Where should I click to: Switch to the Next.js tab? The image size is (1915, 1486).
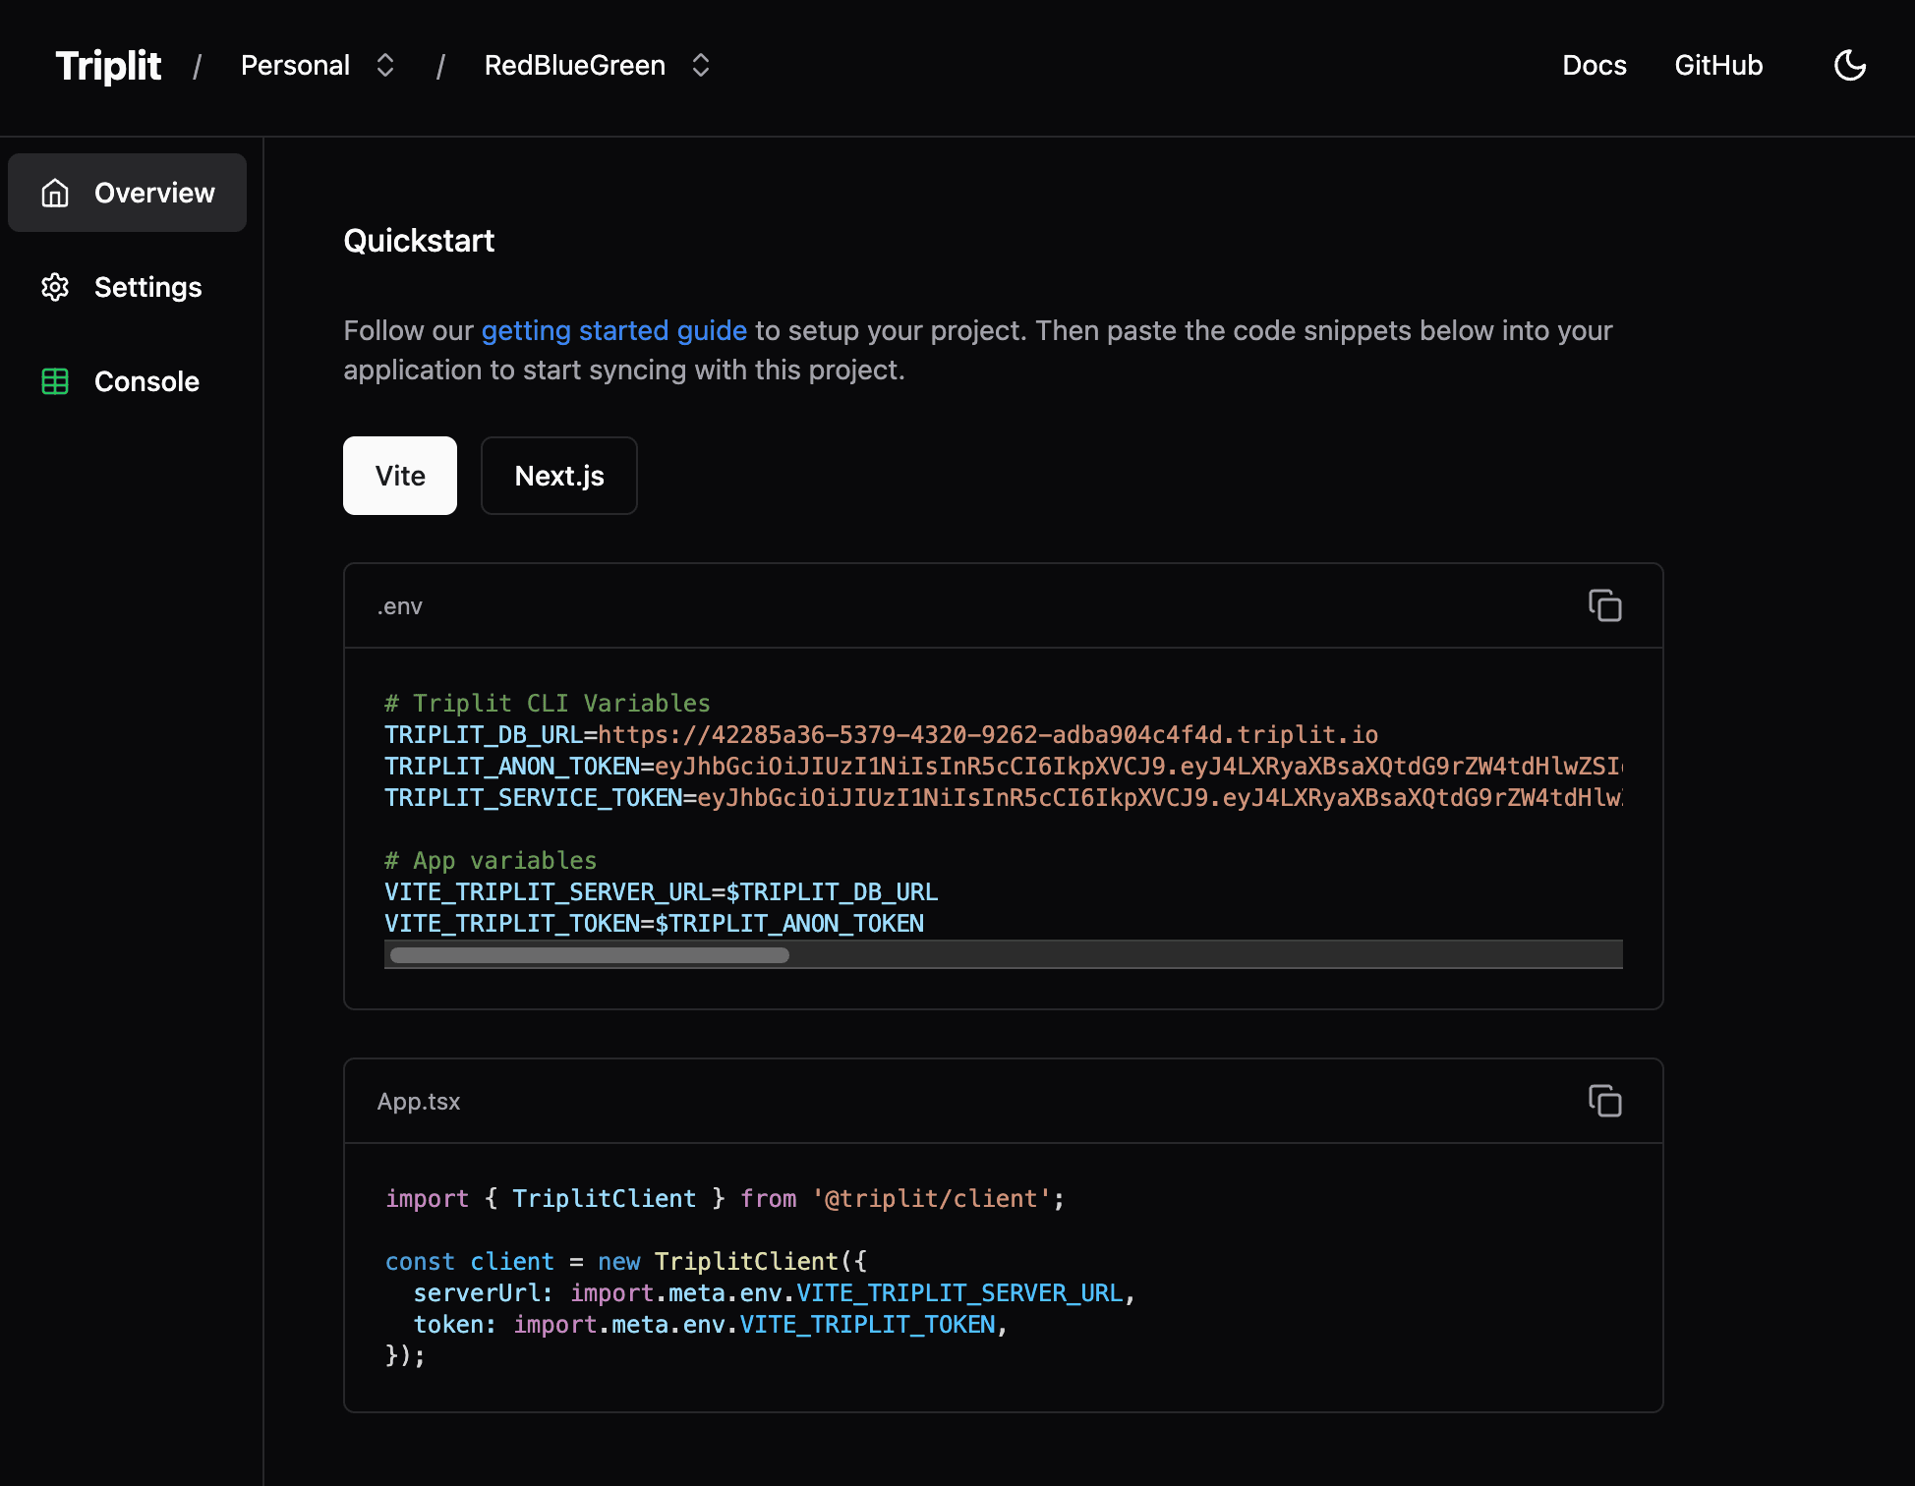[x=559, y=476]
